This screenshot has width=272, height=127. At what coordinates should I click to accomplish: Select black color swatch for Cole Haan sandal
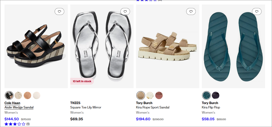9,95
